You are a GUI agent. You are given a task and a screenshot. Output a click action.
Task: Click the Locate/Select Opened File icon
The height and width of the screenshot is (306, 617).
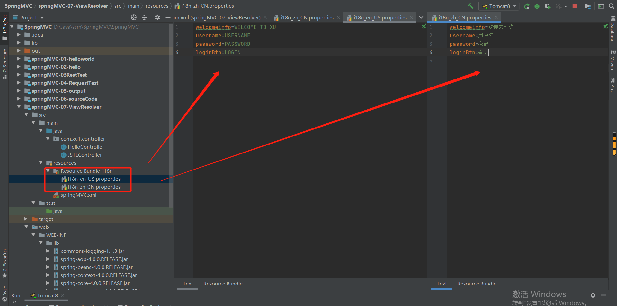coord(134,17)
